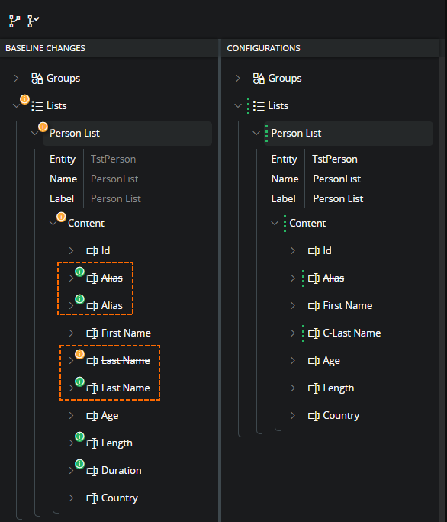
Task: Click the TstPerson entity value in Configurations
Action: 335,159
